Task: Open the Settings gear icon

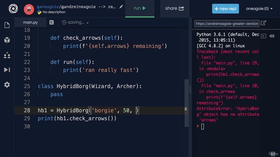Action: pyautogui.click(x=7, y=85)
